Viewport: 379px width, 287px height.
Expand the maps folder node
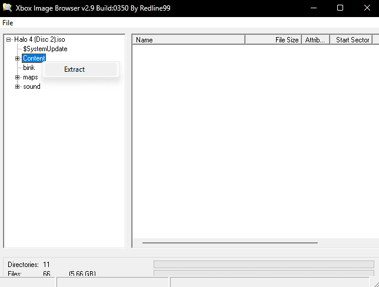(x=17, y=77)
